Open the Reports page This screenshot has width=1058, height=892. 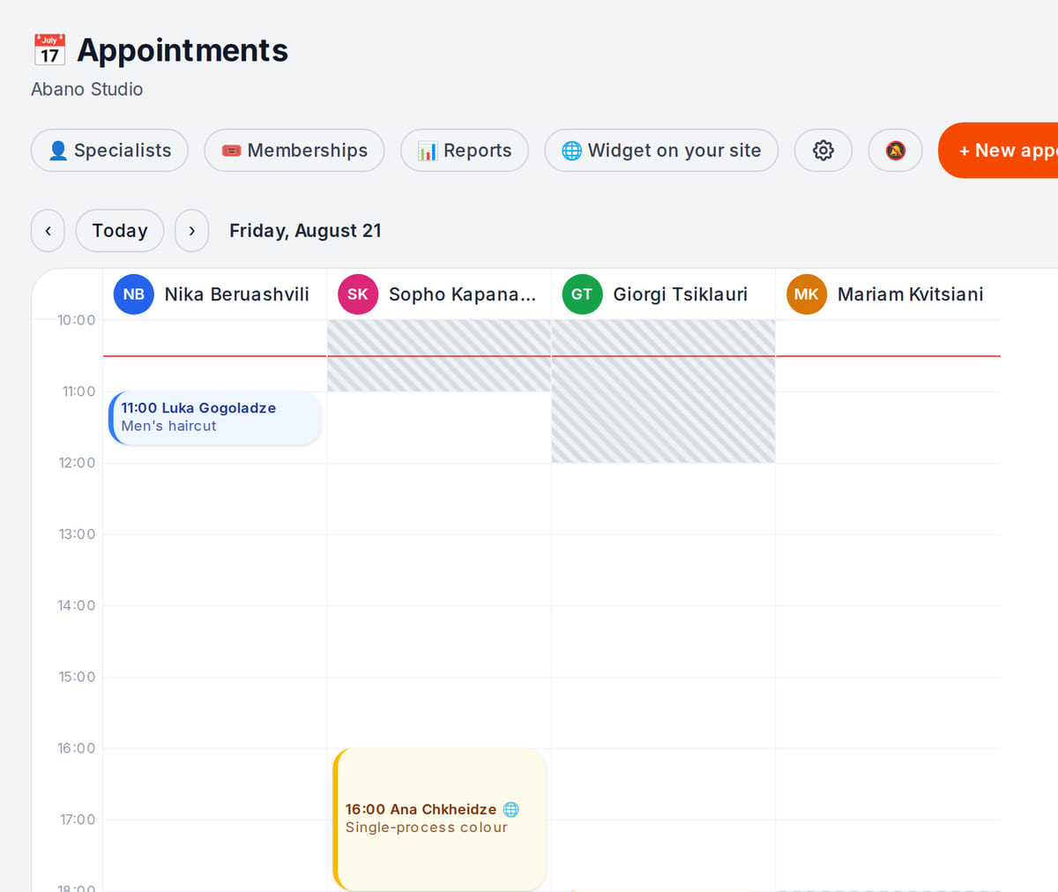click(465, 151)
